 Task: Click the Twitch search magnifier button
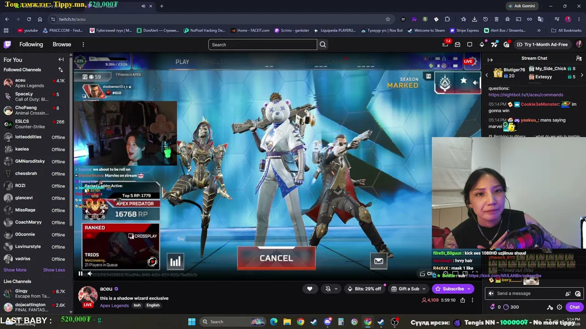click(323, 44)
